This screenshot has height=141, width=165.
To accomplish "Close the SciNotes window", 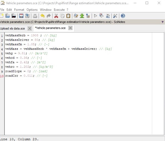I will point(159,3).
